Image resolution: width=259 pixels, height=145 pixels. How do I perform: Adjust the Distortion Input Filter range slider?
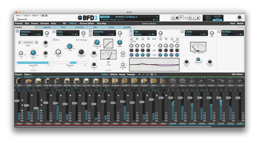click(33, 63)
